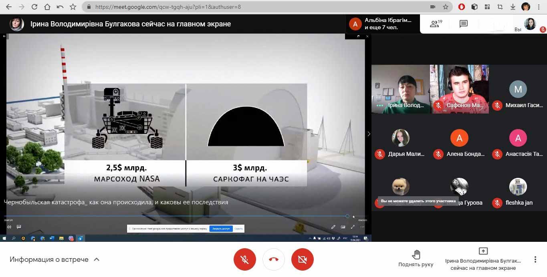Enter fullscreen in shared video player
Viewport: 547px width, 277px height.
(x=353, y=227)
